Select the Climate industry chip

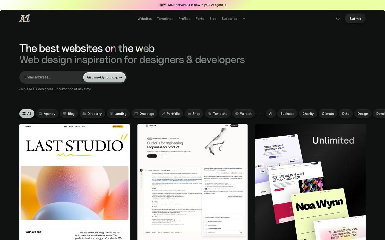pos(328,114)
